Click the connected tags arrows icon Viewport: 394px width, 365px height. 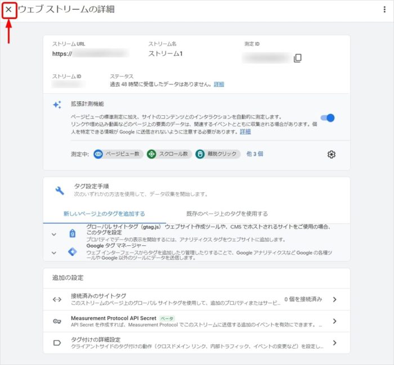57,299
